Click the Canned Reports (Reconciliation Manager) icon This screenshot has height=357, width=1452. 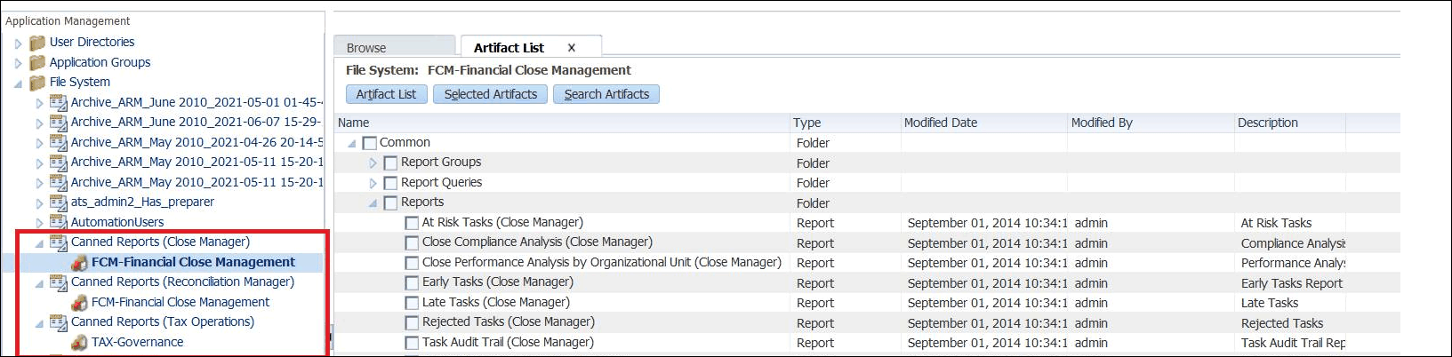click(x=59, y=282)
